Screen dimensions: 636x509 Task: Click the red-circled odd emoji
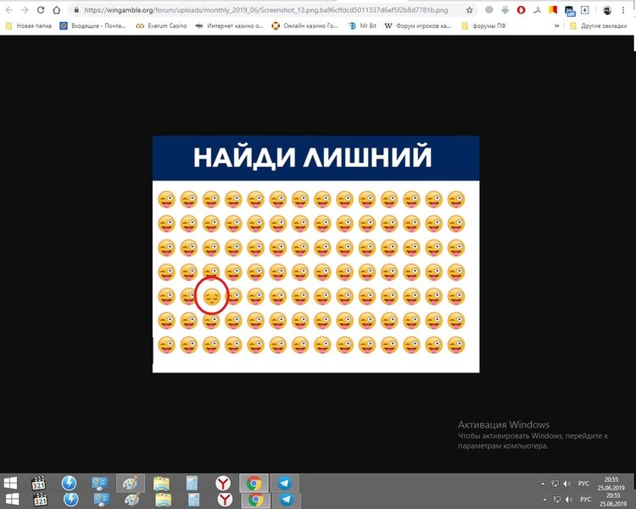211,297
